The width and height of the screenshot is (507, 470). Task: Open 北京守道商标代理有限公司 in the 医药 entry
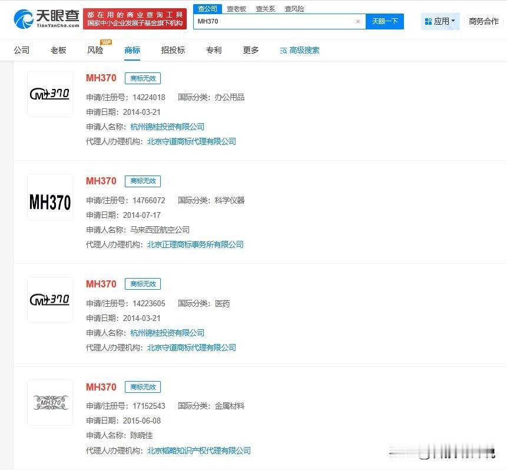(191, 347)
